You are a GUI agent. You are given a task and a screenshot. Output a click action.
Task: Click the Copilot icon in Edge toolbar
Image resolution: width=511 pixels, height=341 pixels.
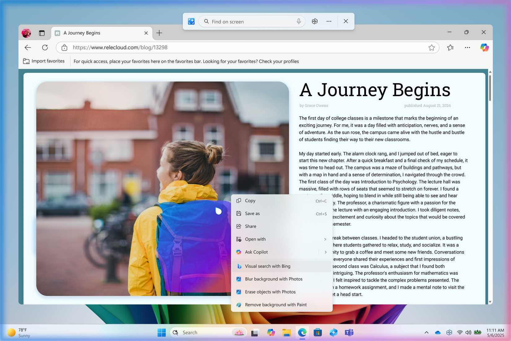(x=484, y=47)
